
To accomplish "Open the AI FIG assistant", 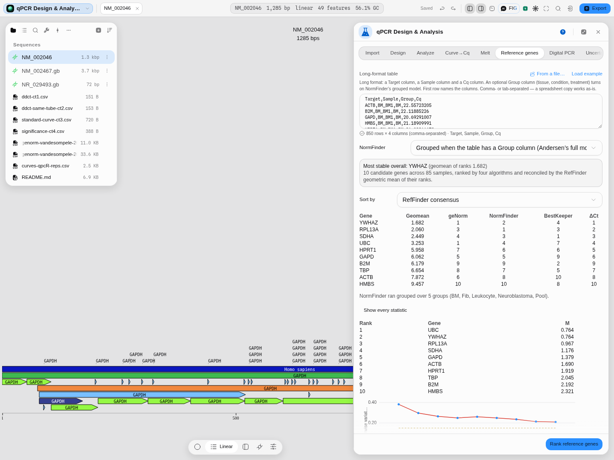I will [x=509, y=9].
